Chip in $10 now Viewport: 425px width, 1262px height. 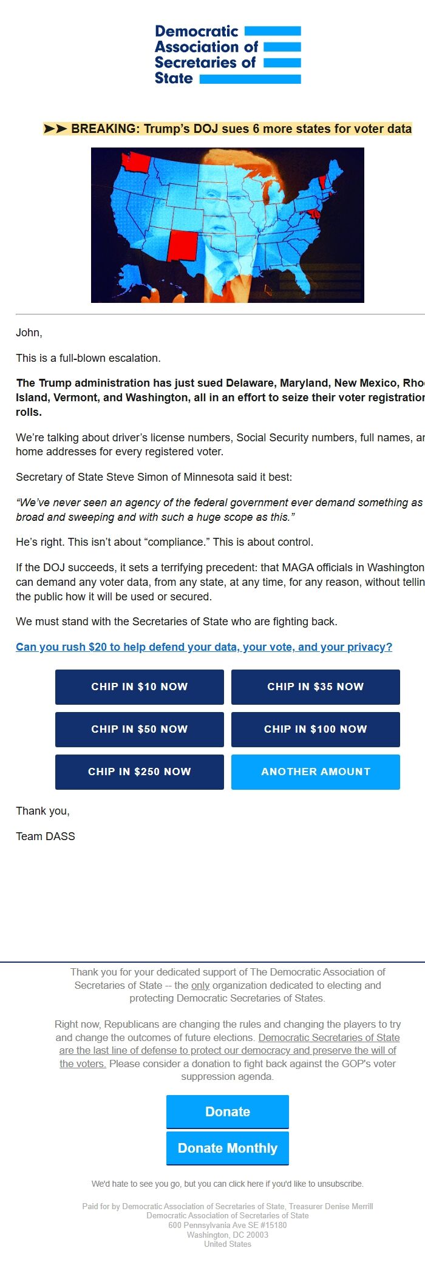point(139,687)
